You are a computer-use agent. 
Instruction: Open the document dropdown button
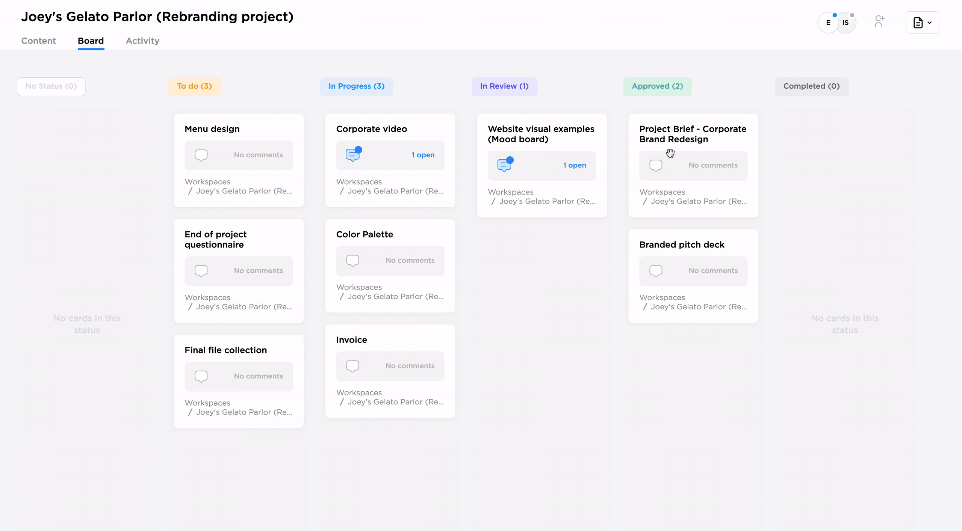tap(922, 23)
